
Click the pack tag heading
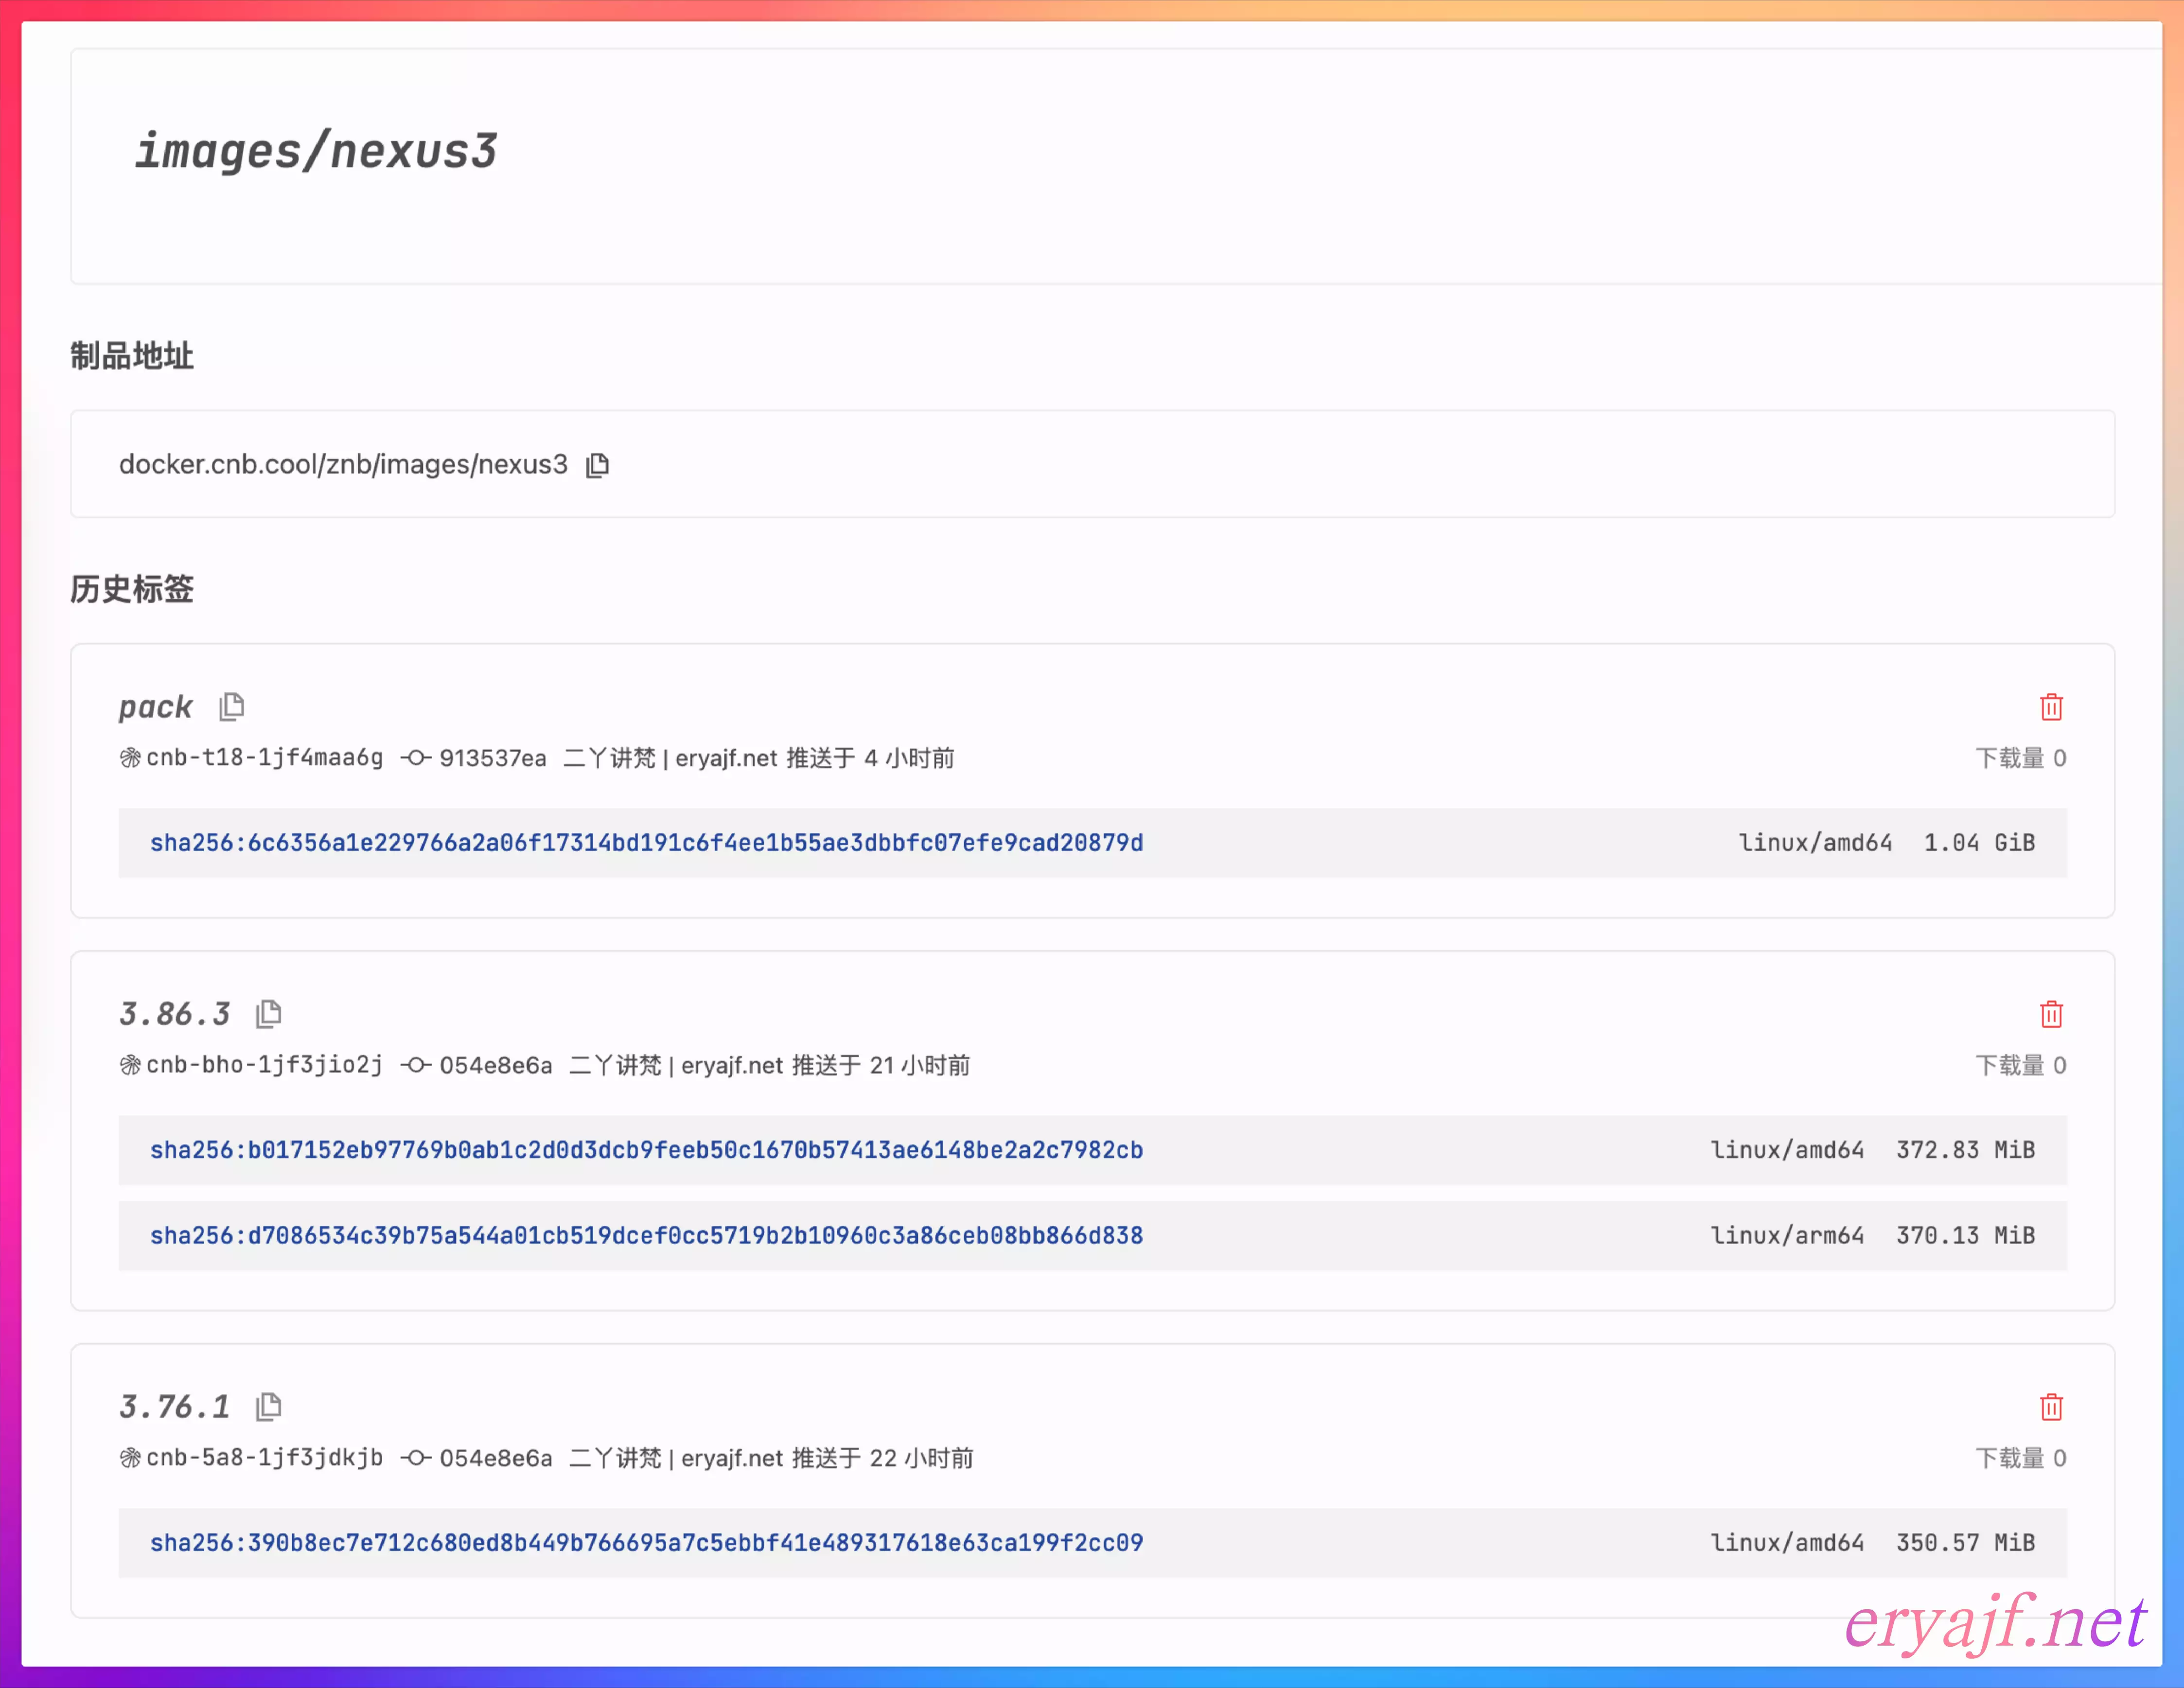pyautogui.click(x=155, y=707)
